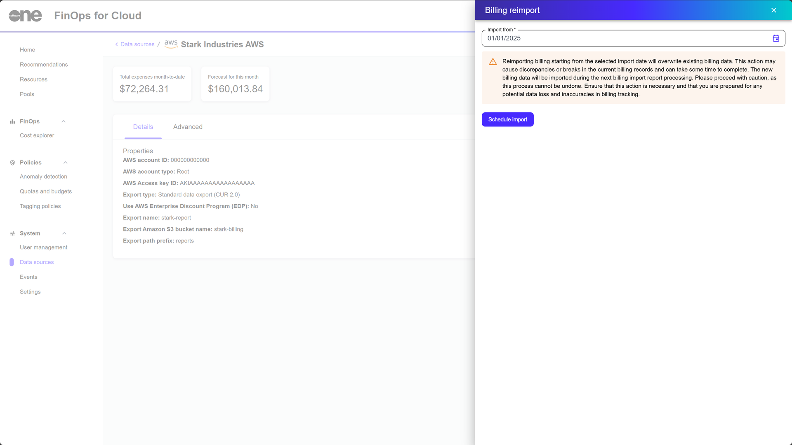Click the FinOps for Cloud heading
792x445 pixels.
coord(98,16)
